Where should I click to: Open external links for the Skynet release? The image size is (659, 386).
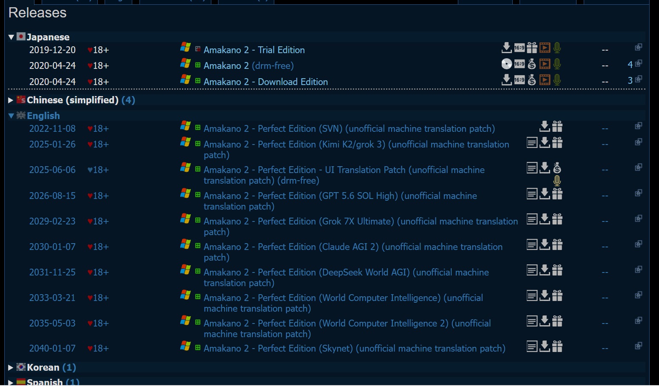638,346
